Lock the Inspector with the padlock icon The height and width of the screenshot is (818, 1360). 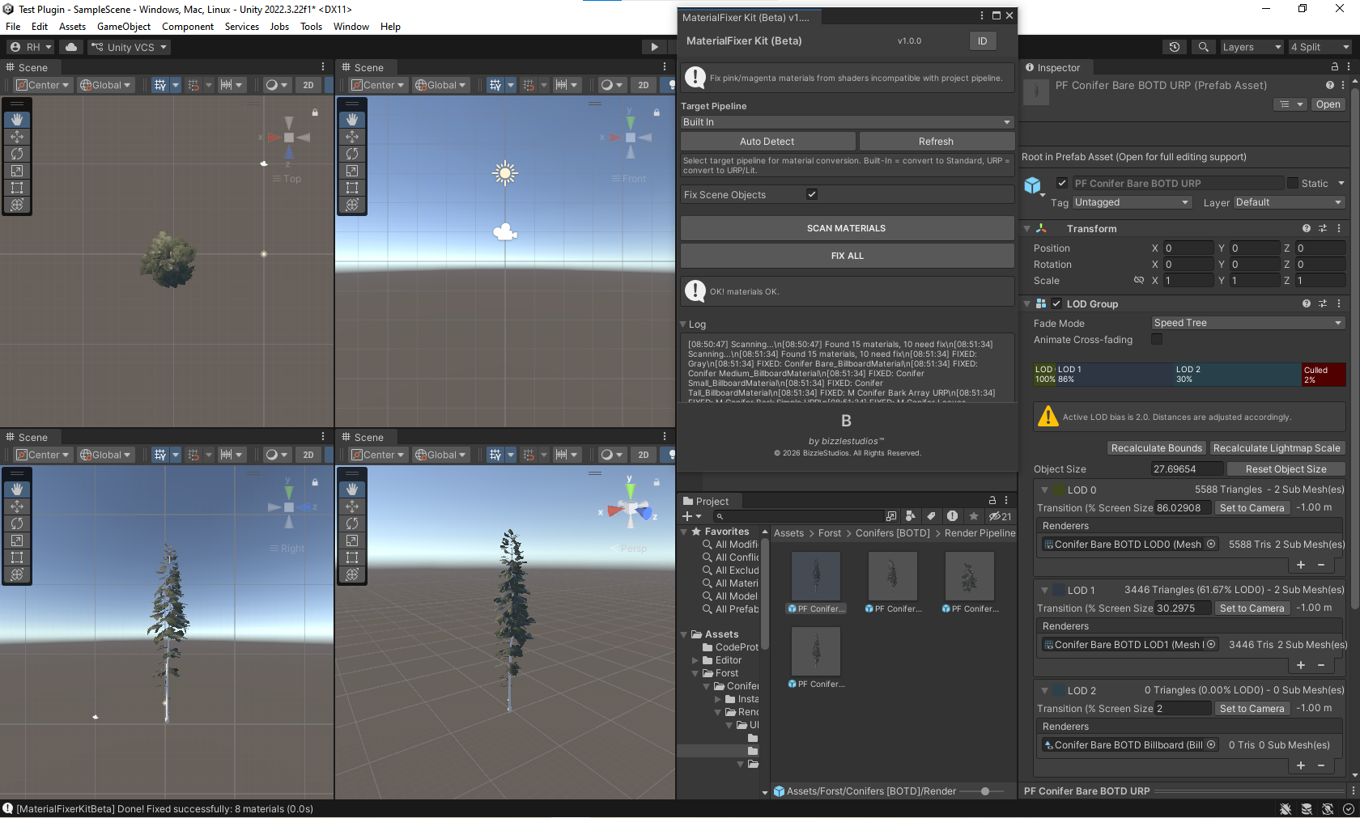coord(1335,67)
